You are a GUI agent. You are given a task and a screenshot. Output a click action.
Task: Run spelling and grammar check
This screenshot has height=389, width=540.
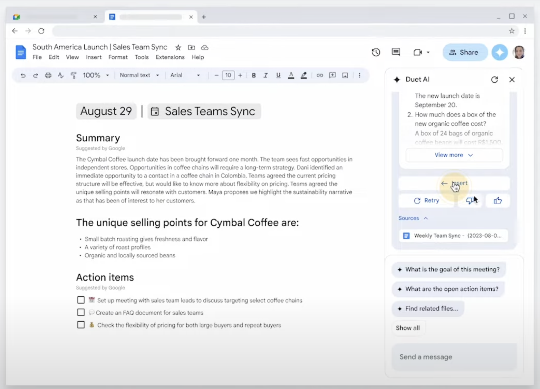[61, 75]
